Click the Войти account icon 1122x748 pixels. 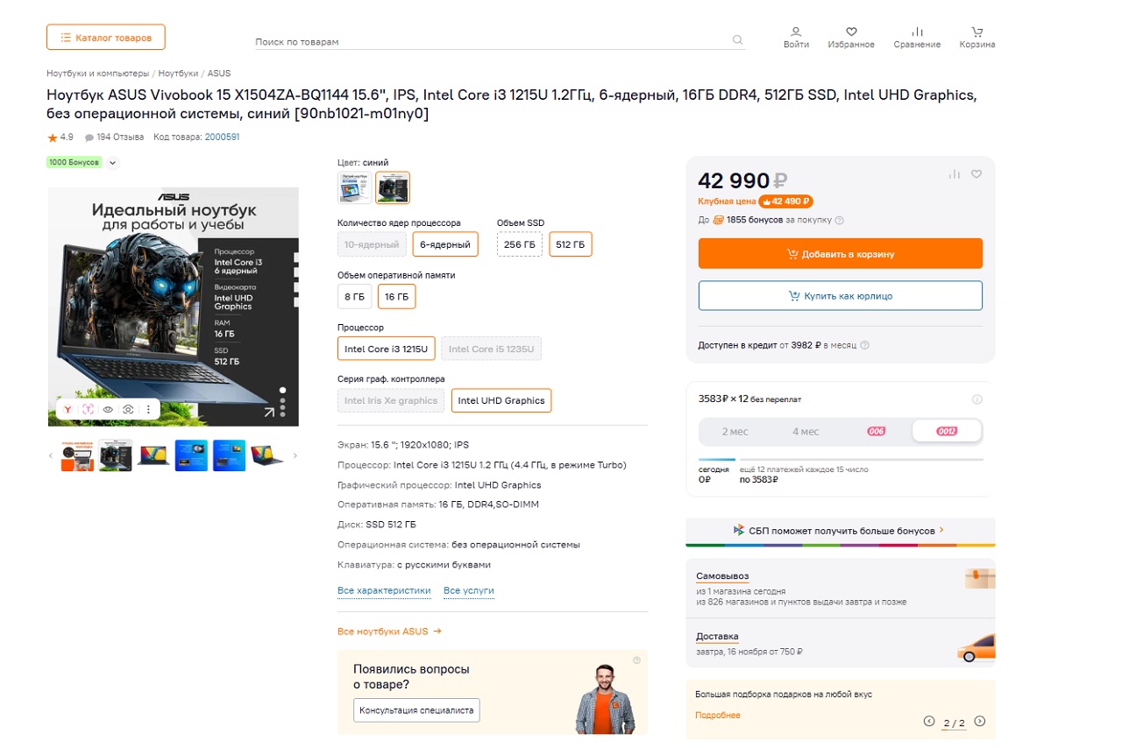[795, 33]
